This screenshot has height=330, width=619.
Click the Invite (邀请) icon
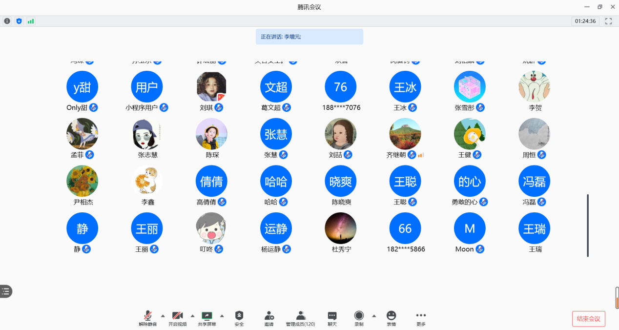269,318
